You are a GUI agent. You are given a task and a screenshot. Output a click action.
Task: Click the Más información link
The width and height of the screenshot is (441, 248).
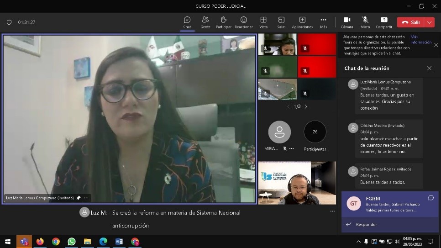(420, 39)
